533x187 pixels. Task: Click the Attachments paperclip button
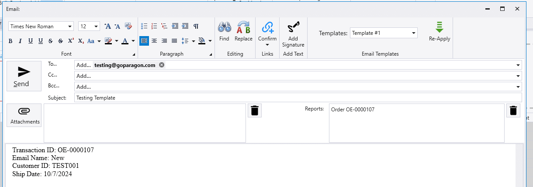click(24, 115)
